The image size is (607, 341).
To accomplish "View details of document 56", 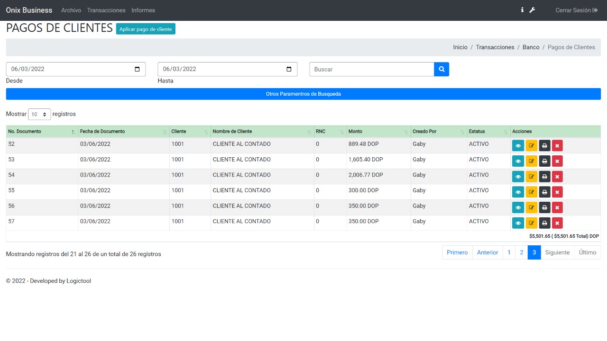I will point(518,208).
